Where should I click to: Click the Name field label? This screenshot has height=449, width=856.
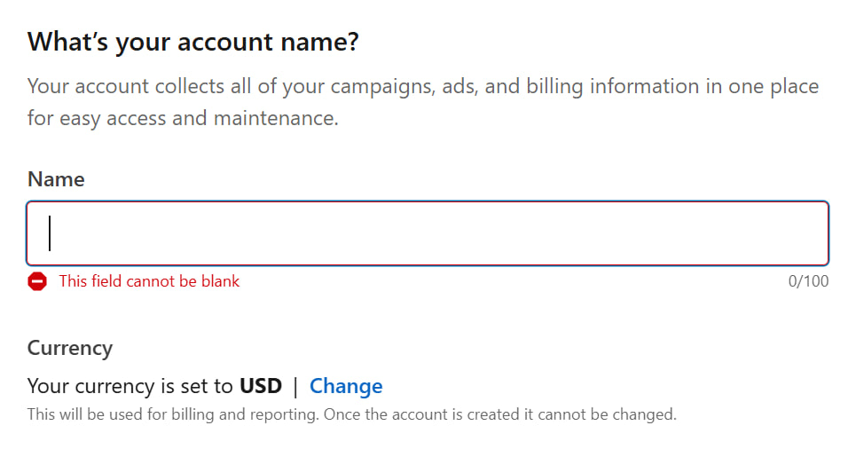click(56, 179)
